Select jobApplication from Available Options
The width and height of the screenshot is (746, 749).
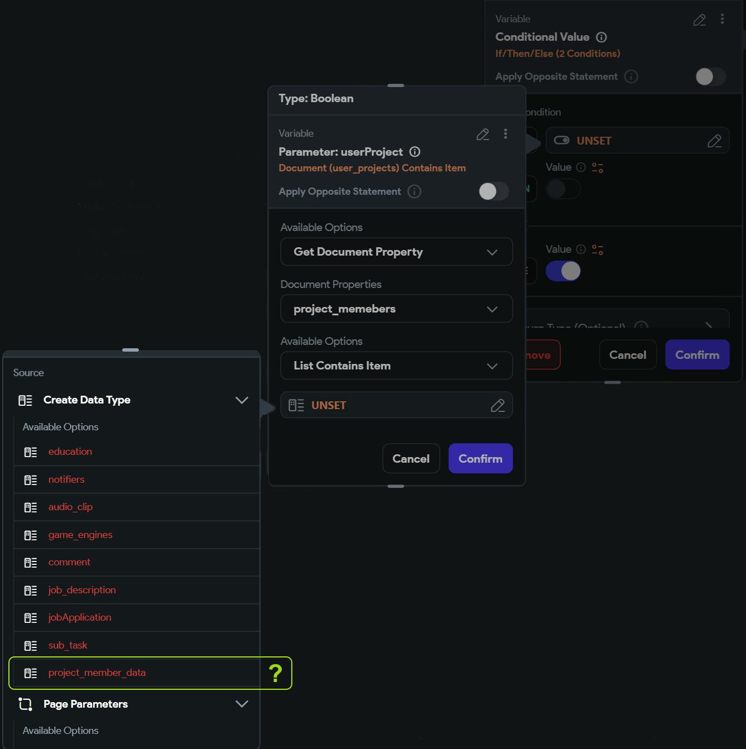click(80, 618)
